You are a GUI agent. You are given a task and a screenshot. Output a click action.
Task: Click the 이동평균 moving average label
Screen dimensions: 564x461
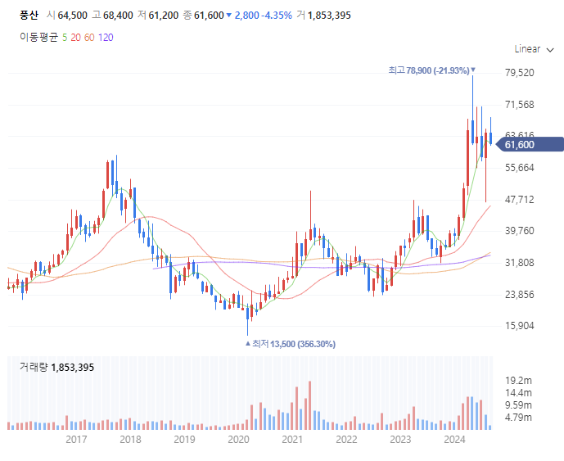click(x=38, y=38)
